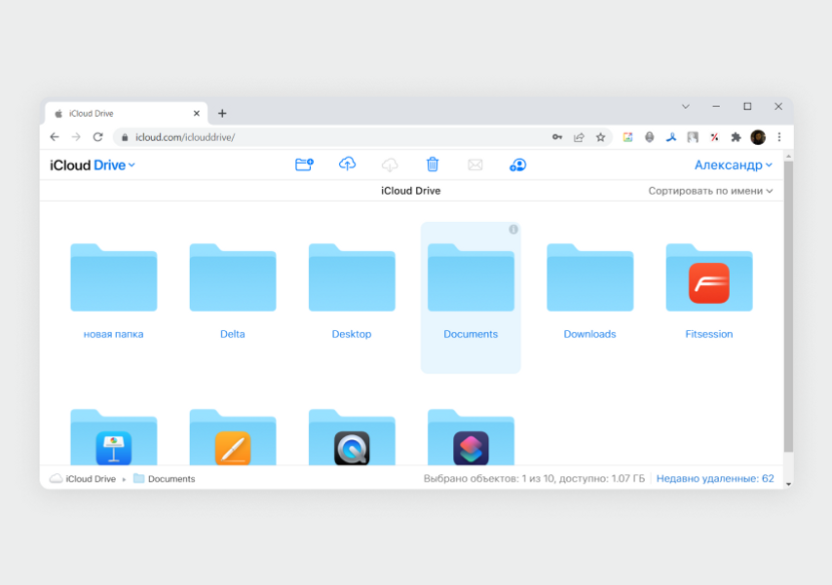Click the browser back arrow
The width and height of the screenshot is (832, 585).
pyautogui.click(x=55, y=137)
